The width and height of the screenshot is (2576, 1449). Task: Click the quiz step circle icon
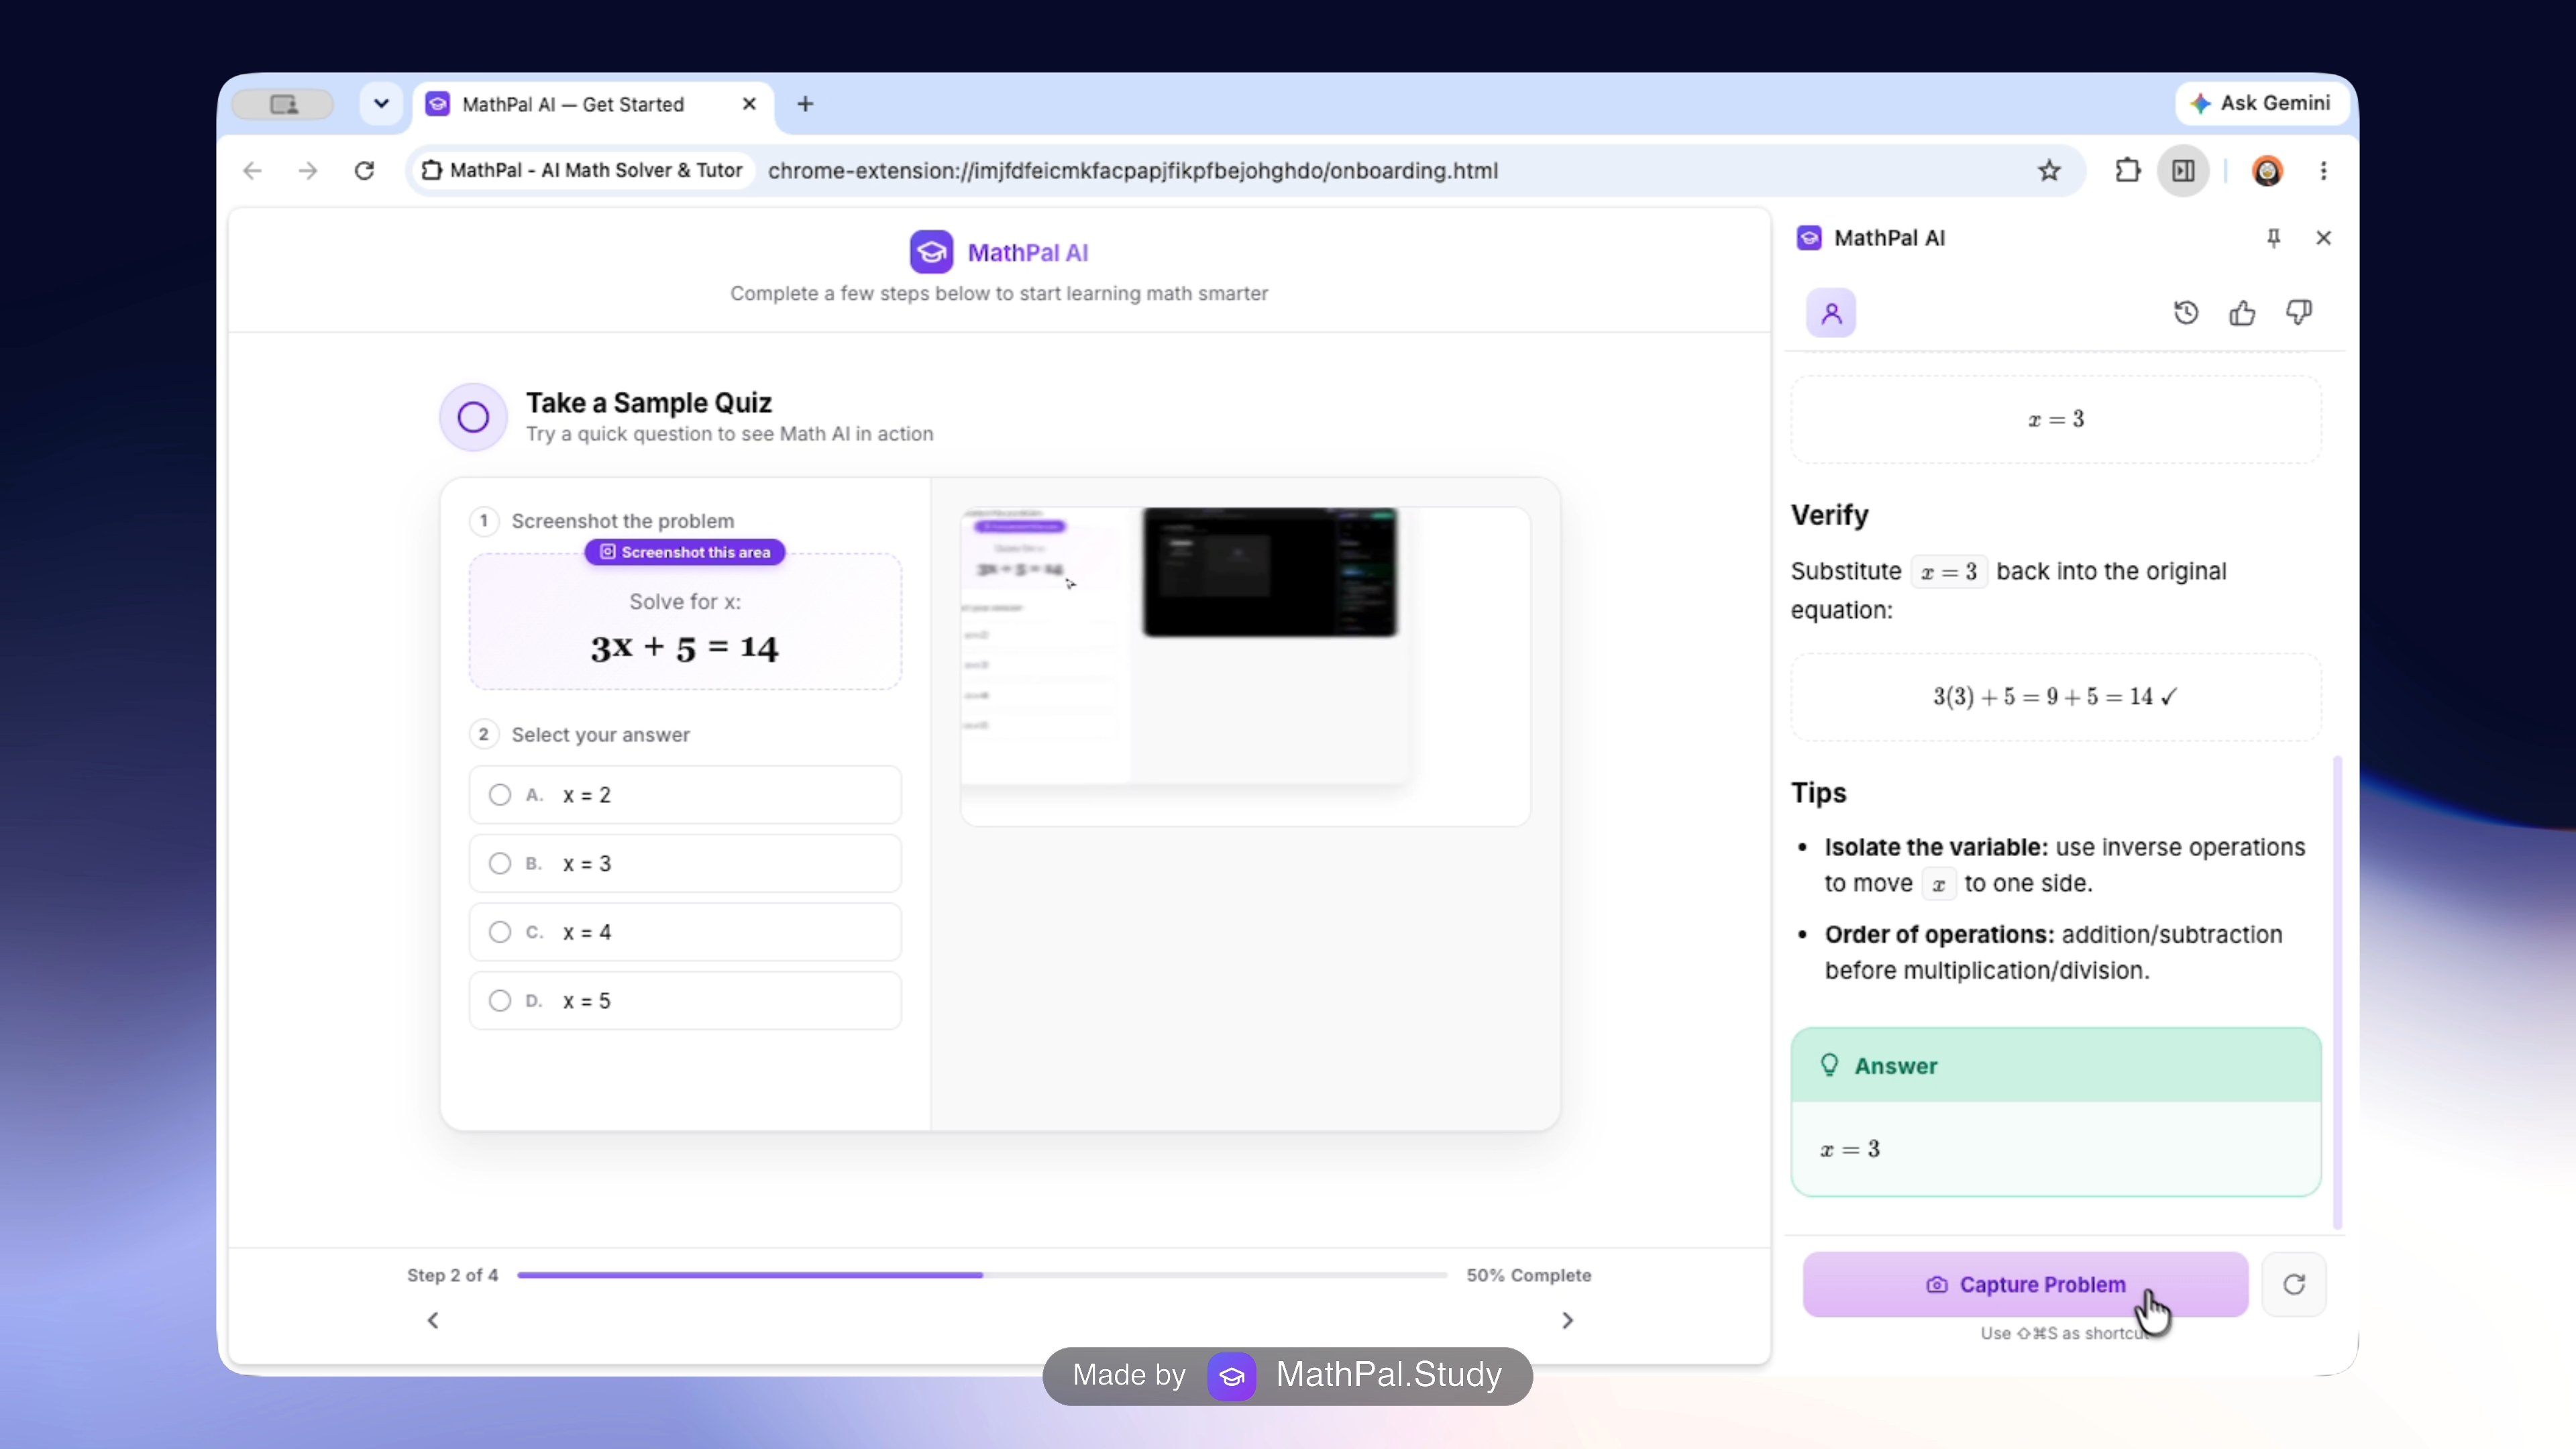pyautogui.click(x=473, y=417)
